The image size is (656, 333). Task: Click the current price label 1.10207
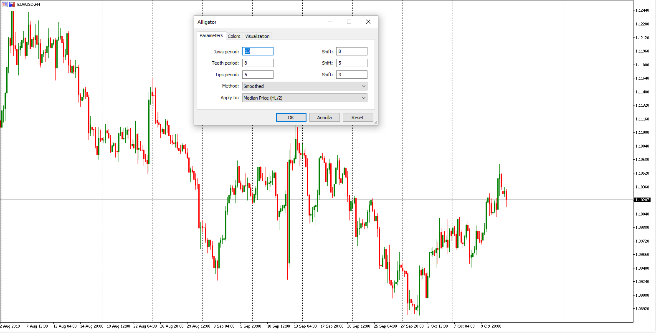coord(642,200)
